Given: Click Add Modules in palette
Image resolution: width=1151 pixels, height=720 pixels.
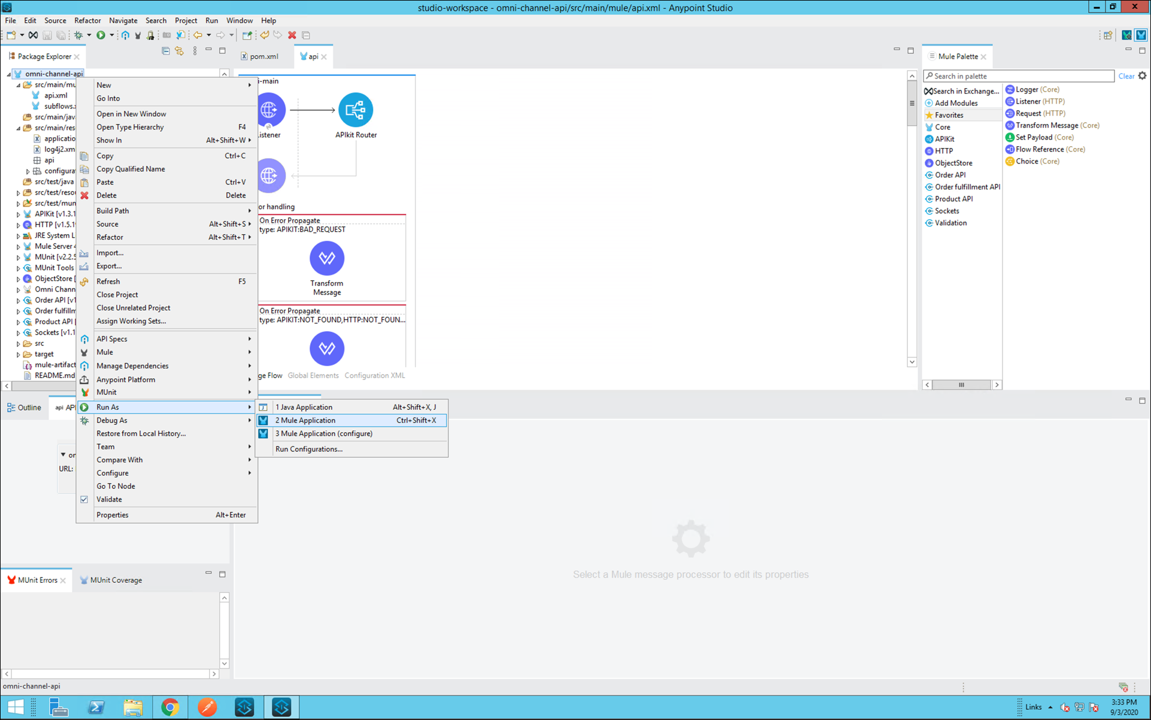Looking at the screenshot, I should 952,103.
